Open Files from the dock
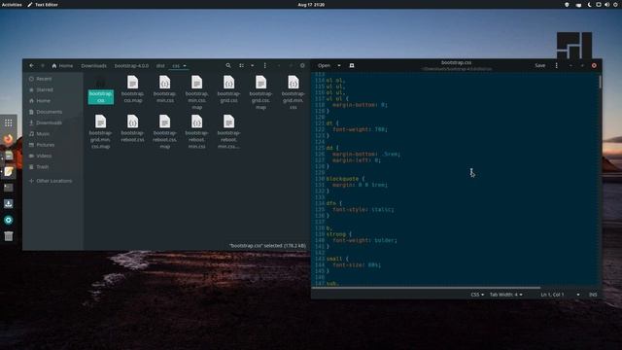 point(9,156)
